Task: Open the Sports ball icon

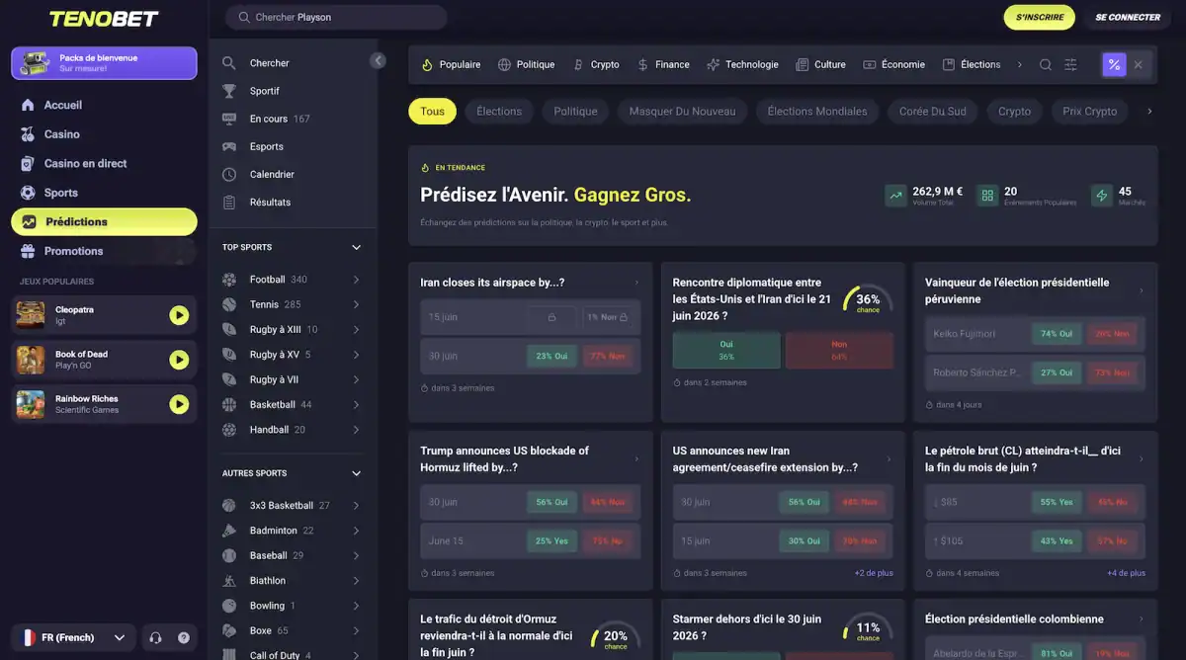Action: (27, 193)
